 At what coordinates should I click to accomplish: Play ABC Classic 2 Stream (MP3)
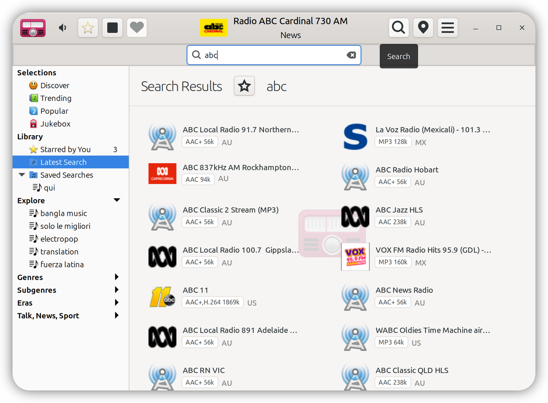tap(230, 210)
